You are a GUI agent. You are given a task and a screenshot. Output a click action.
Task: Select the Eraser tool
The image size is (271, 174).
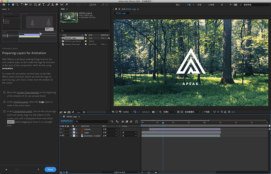coord(57,5)
